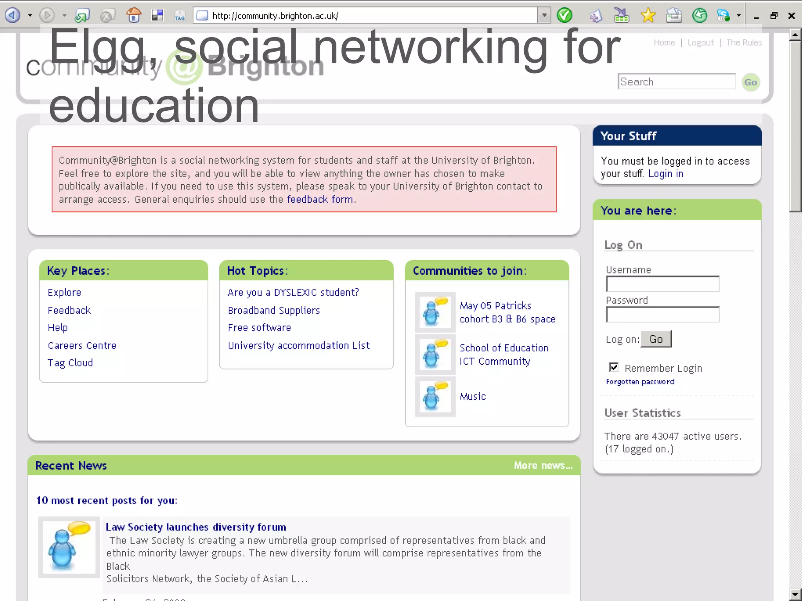This screenshot has width=802, height=601.
Task: Click the browser back arrow button
Action: [x=13, y=16]
